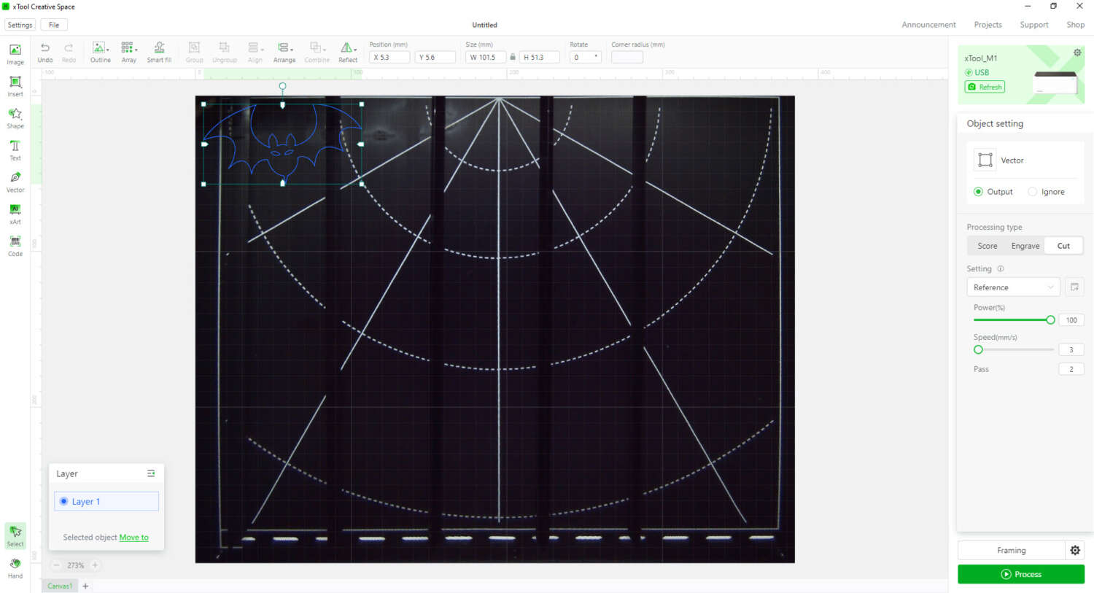The image size is (1094, 593).
Task: Choose the Vector pen tool
Action: [x=15, y=180]
